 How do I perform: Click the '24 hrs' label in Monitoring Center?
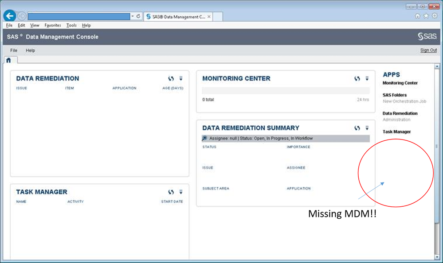363,100
